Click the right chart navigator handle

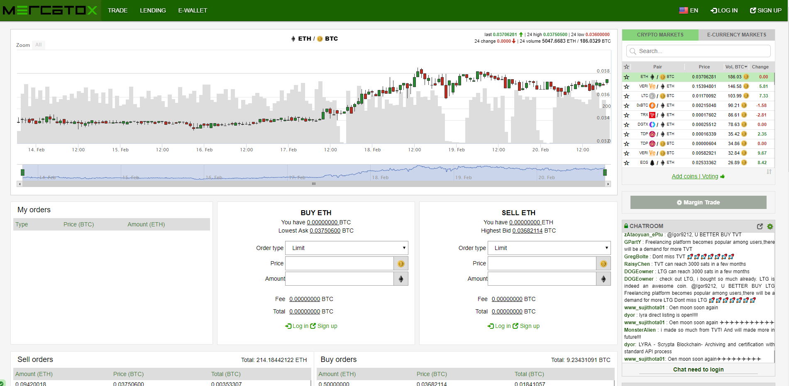(605, 172)
